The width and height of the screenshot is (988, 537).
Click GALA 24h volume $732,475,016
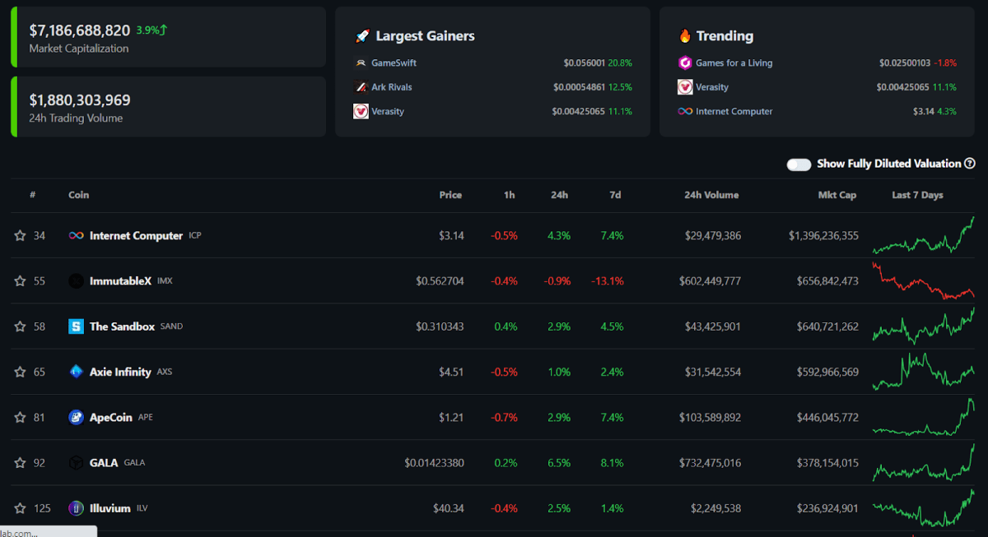(710, 463)
